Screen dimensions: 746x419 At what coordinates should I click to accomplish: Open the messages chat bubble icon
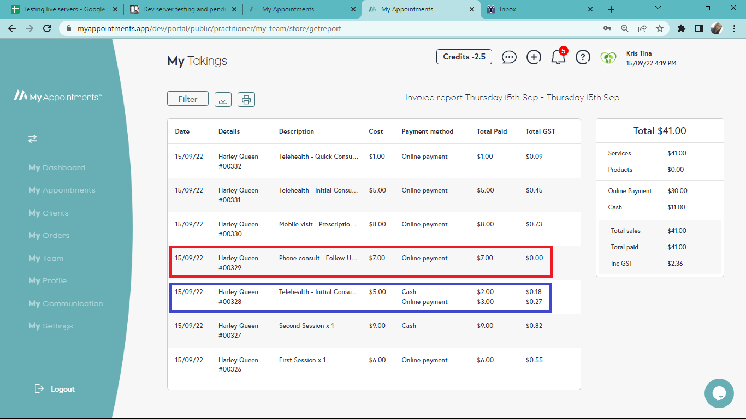tap(509, 57)
